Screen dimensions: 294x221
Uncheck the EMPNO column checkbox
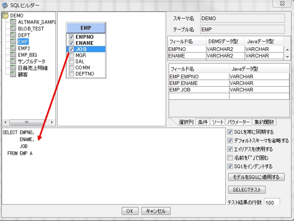71,37
